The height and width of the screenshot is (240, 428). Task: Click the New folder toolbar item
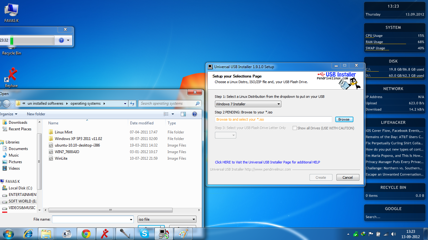(36, 114)
